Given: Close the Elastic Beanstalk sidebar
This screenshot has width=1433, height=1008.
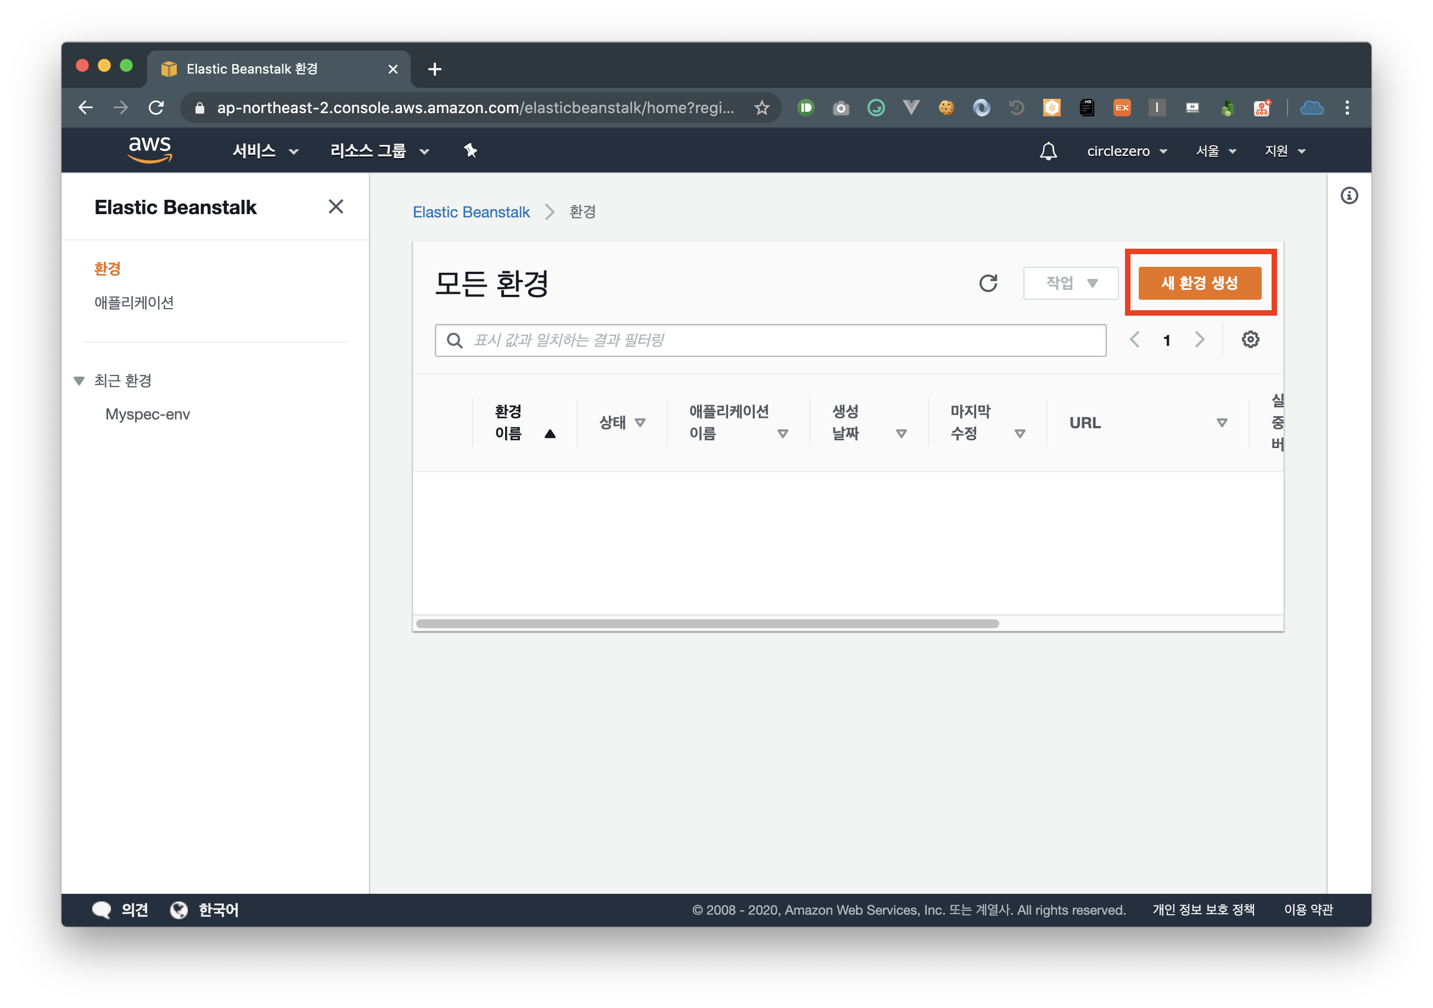Looking at the screenshot, I should (x=336, y=206).
